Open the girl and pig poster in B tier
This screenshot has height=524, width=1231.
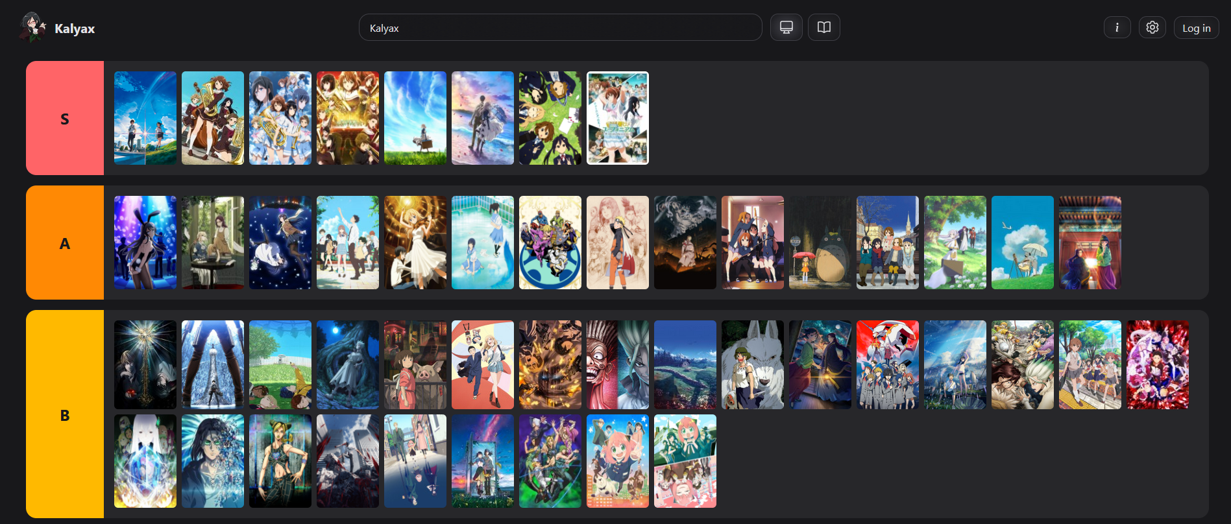click(x=415, y=364)
